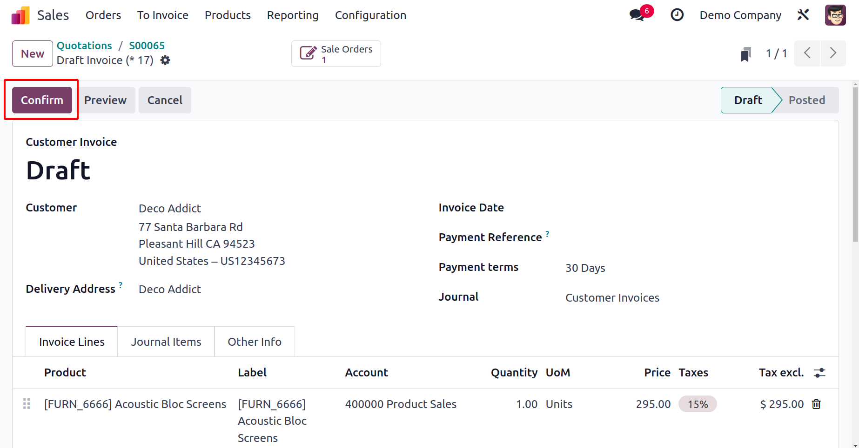The height and width of the screenshot is (448, 859).
Task: Open the user avatar menu
Action: point(835,15)
